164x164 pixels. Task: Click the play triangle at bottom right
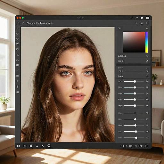click(x=127, y=146)
